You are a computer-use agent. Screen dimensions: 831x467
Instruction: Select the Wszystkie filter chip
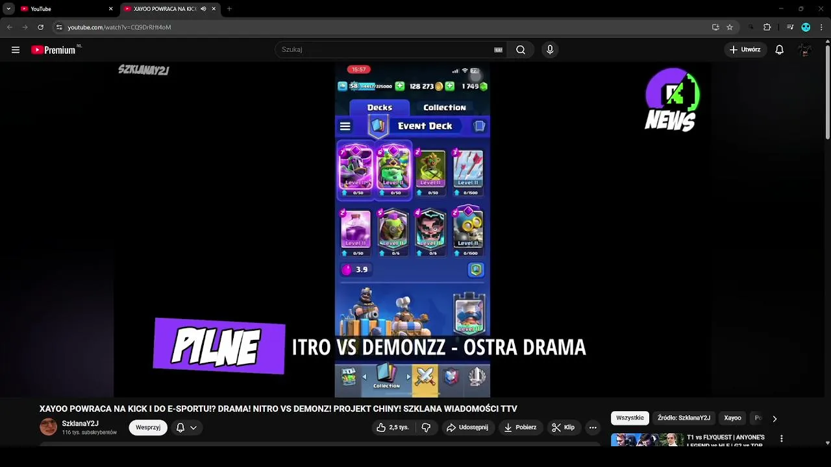tap(630, 418)
